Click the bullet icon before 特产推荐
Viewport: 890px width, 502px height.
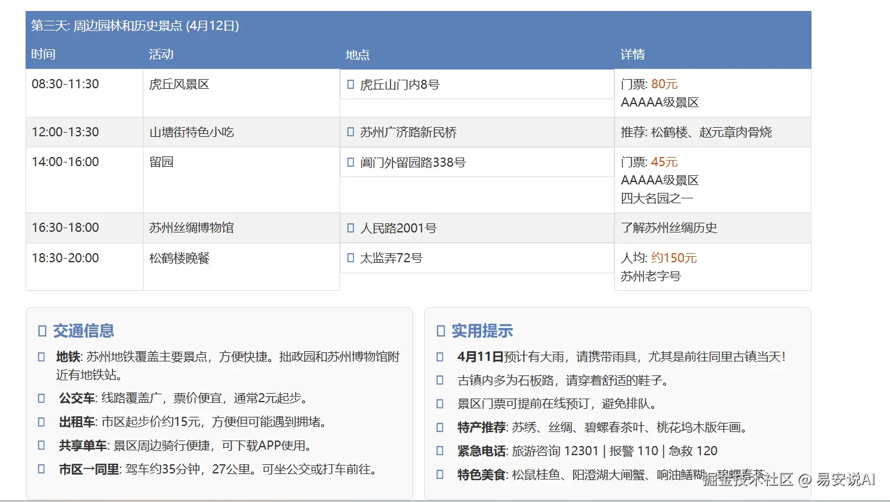pos(440,428)
